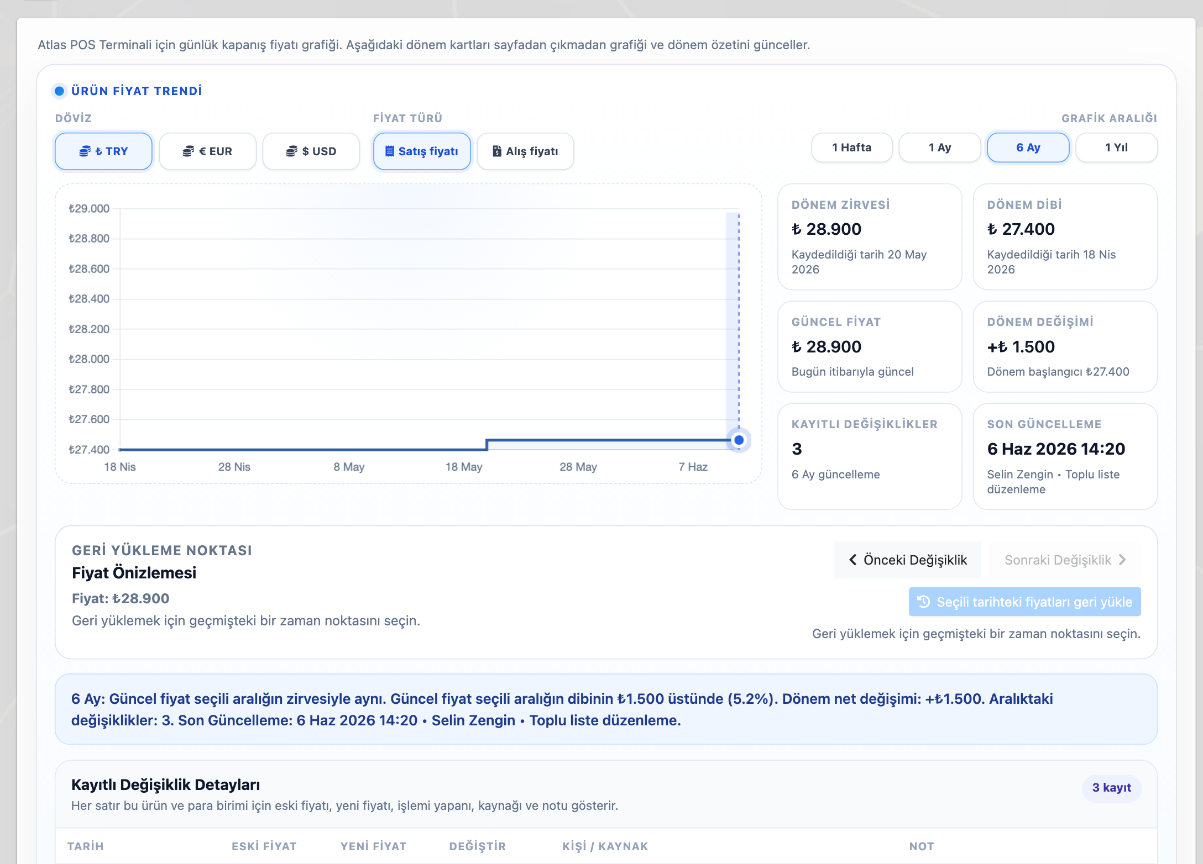Click the coin icon on EUR button
This screenshot has width=1203, height=864.
pyautogui.click(x=189, y=151)
